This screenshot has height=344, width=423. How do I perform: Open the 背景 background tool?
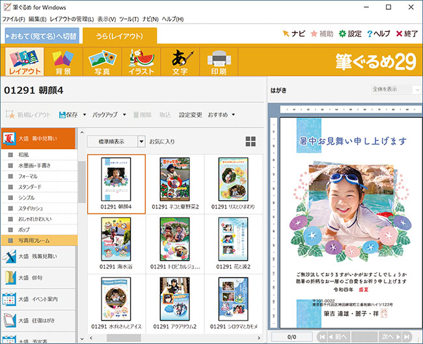63,61
